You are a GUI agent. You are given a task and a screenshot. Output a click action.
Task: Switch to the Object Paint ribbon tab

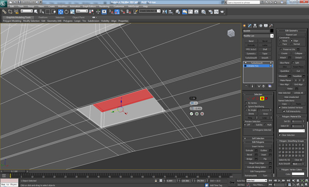(x=78, y=17)
